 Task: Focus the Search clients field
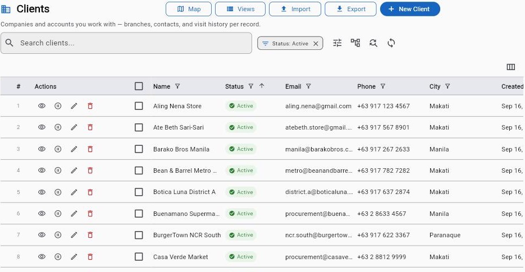126,43
